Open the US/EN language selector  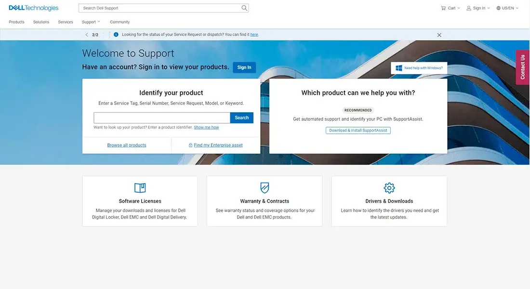pyautogui.click(x=507, y=8)
